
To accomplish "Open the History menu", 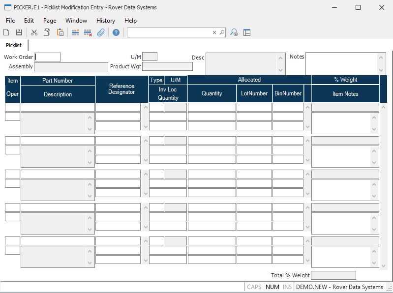I will tap(106, 21).
